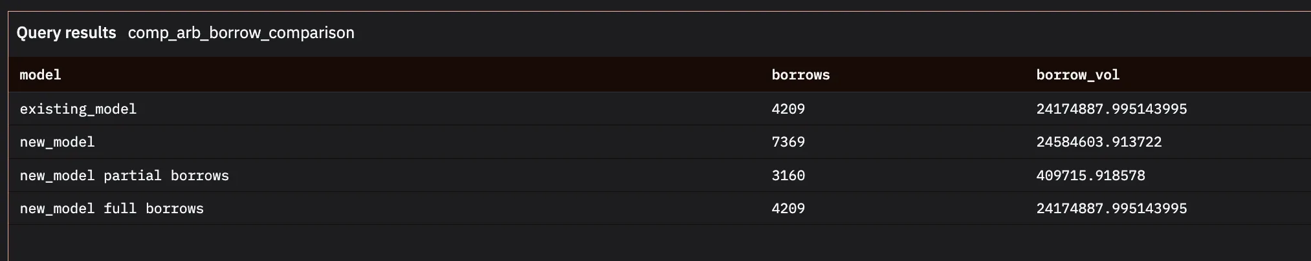Image resolution: width=1311 pixels, height=261 pixels.
Task: Click borrow_vol value for existing_model row
Action: [1112, 109]
